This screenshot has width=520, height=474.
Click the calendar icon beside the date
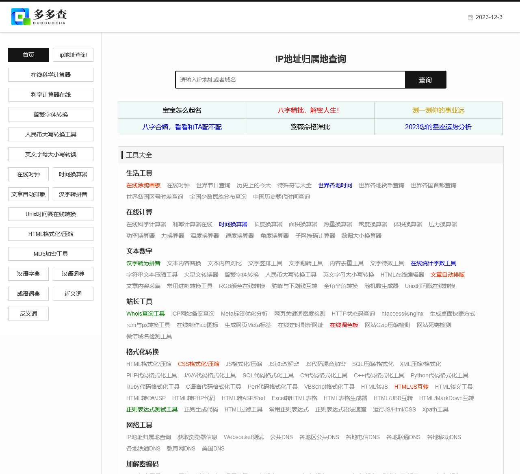coord(470,17)
